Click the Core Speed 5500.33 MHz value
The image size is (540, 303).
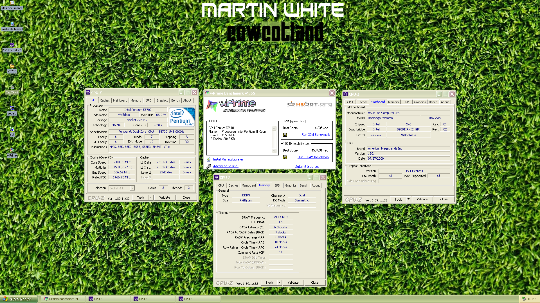[x=122, y=162]
